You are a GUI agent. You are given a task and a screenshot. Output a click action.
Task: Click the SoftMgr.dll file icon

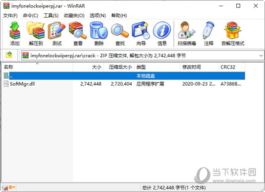(6, 83)
